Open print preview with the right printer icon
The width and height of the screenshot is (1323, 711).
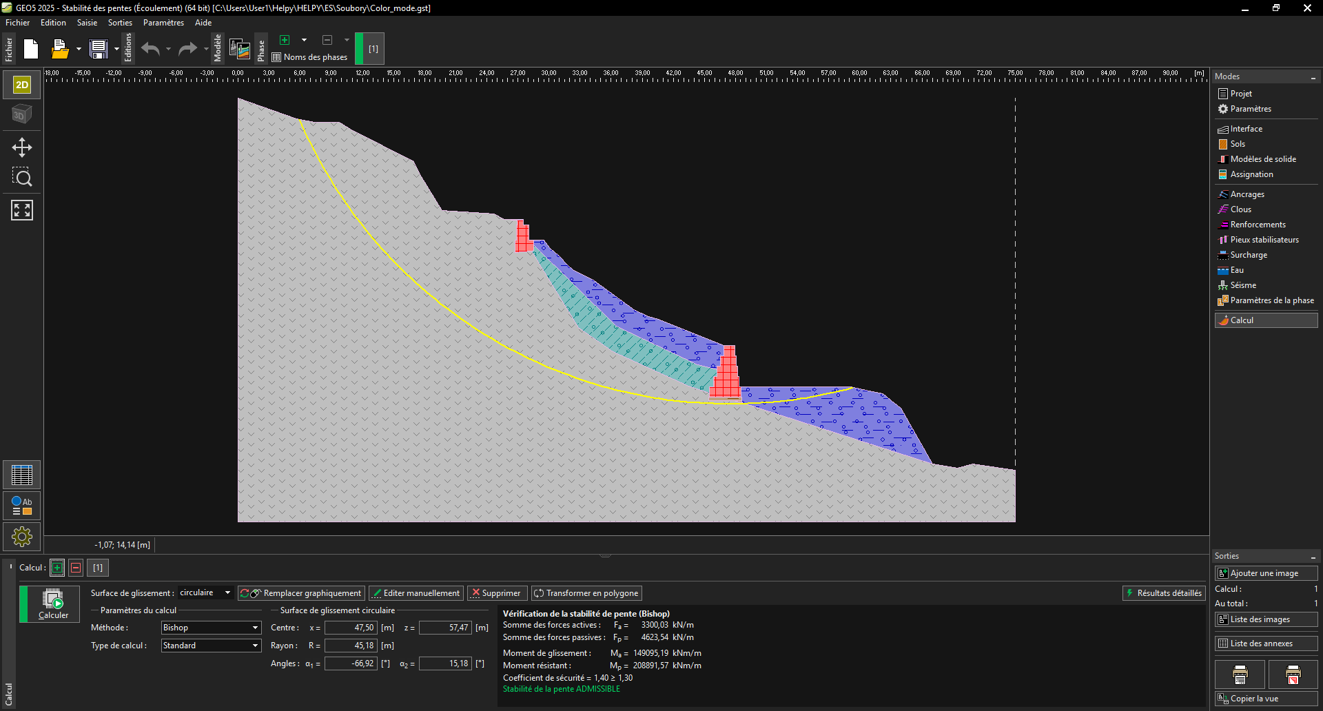tap(1293, 674)
